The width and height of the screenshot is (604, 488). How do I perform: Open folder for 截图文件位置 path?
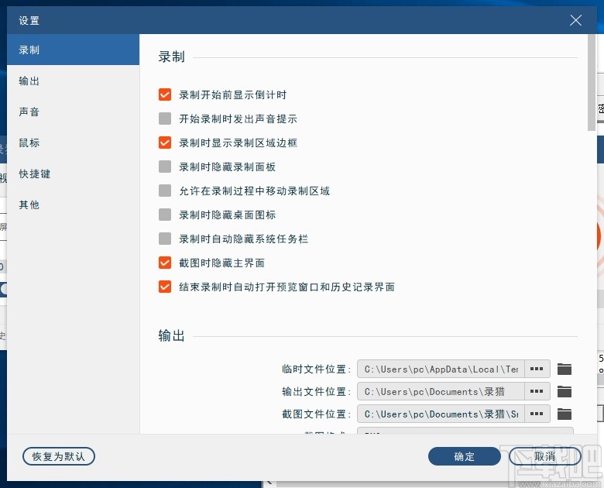click(x=565, y=414)
